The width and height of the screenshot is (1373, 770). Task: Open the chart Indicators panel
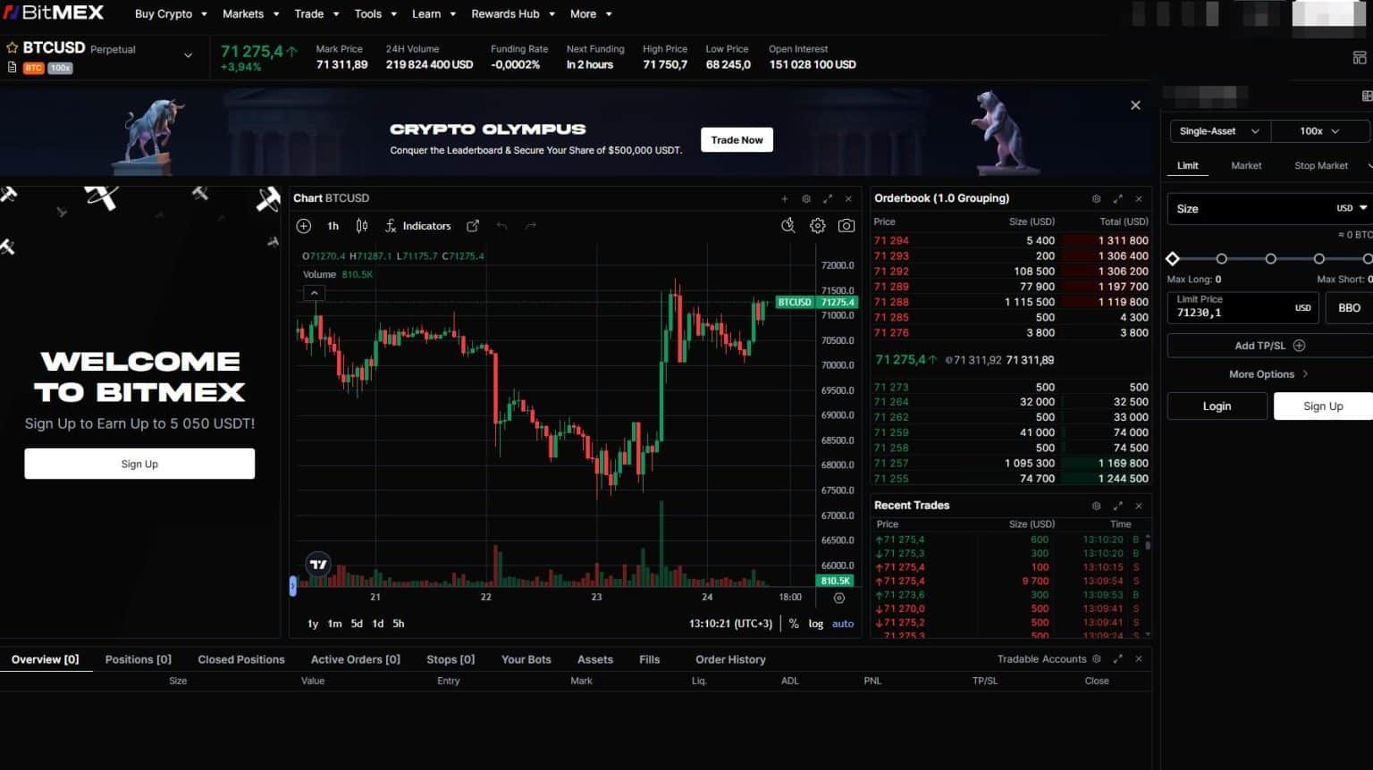(x=417, y=226)
